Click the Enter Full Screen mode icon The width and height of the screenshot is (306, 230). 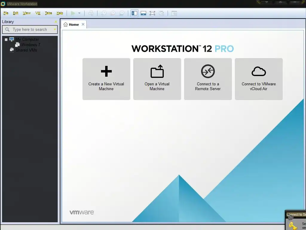coord(152,13)
